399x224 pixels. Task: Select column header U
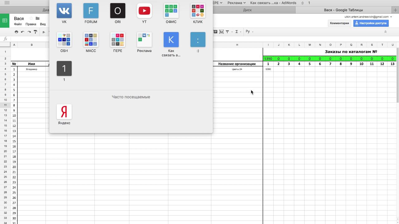(392, 45)
